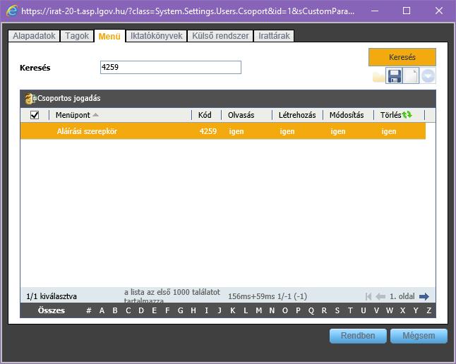Filter list by letter K

click(233, 310)
